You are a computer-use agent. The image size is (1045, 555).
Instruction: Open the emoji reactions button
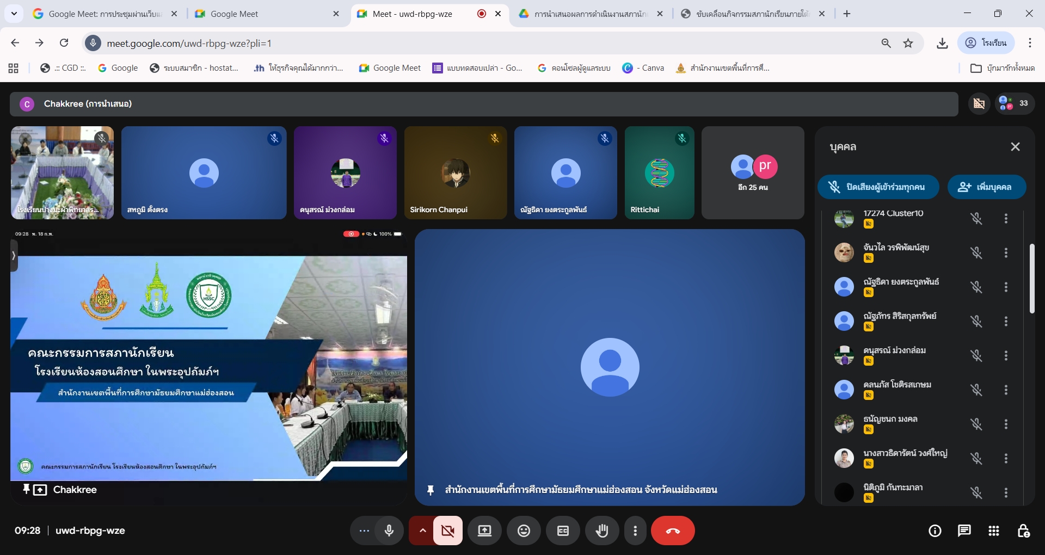tap(524, 531)
